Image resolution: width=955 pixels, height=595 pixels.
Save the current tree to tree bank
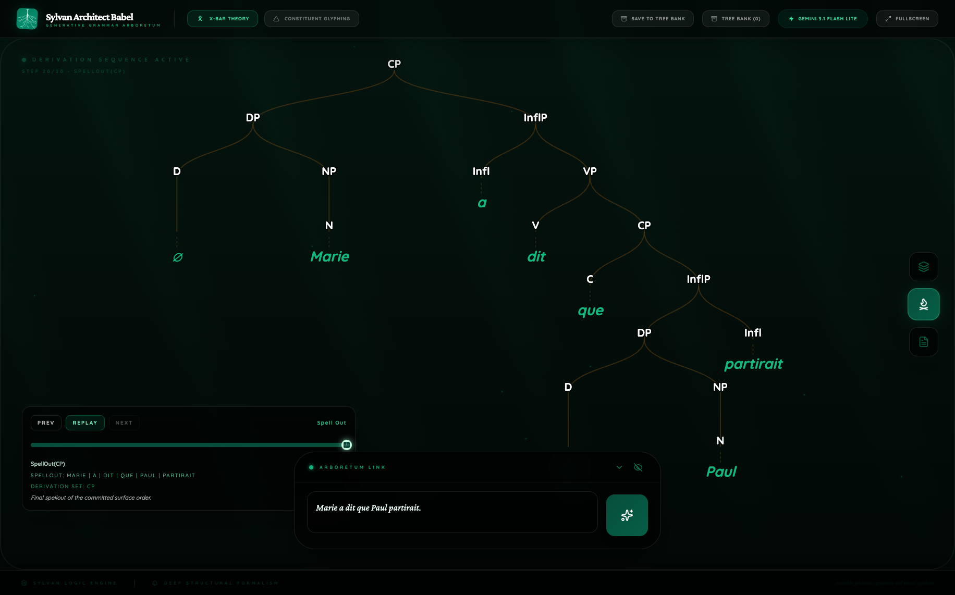pos(653,19)
